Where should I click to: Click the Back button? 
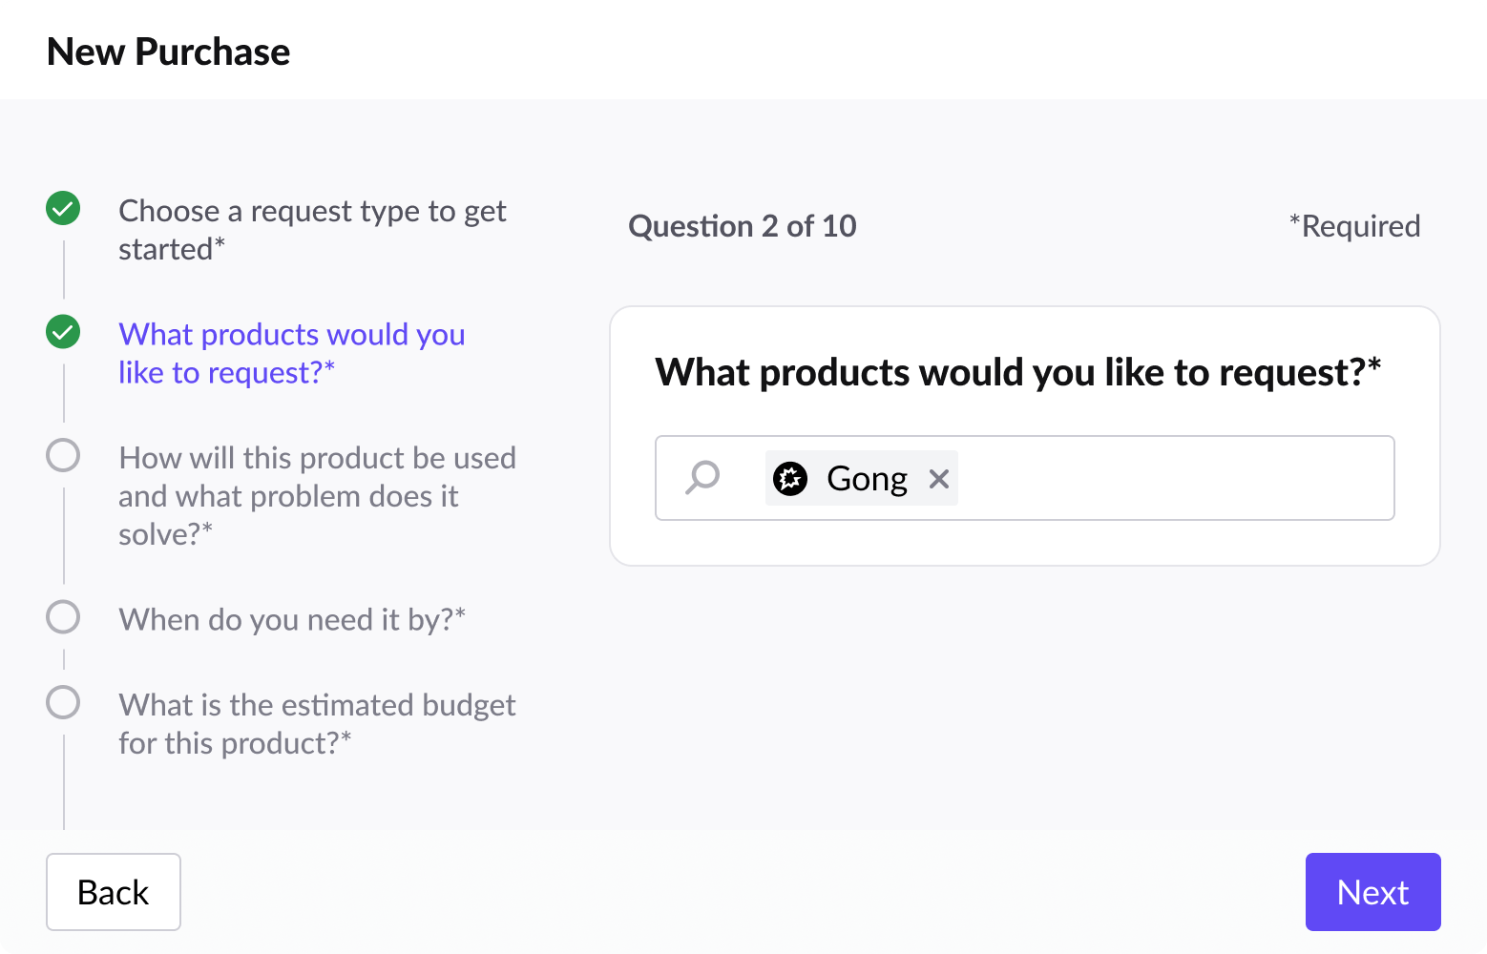coord(113,892)
